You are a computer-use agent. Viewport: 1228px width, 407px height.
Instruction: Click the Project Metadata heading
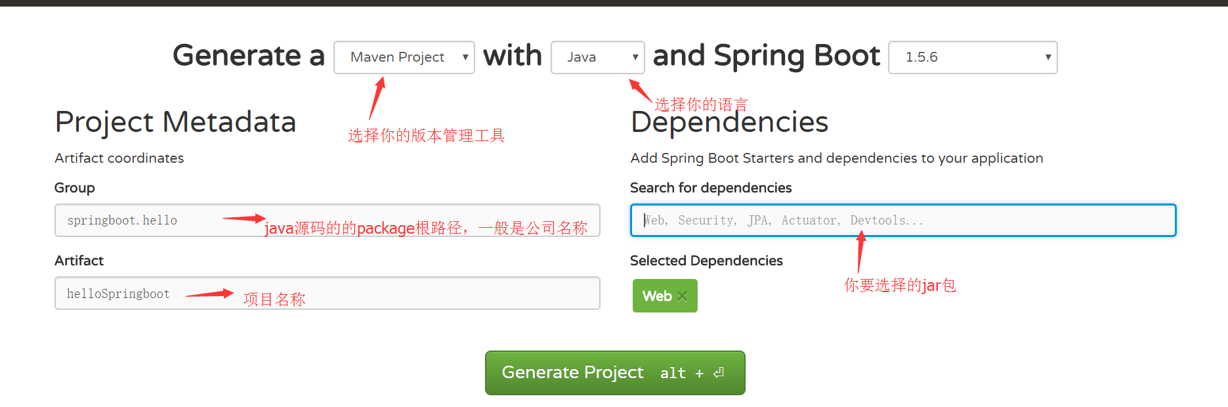pos(175,122)
